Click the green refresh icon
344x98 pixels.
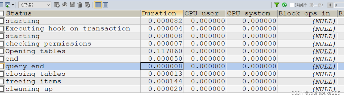pos(284,5)
